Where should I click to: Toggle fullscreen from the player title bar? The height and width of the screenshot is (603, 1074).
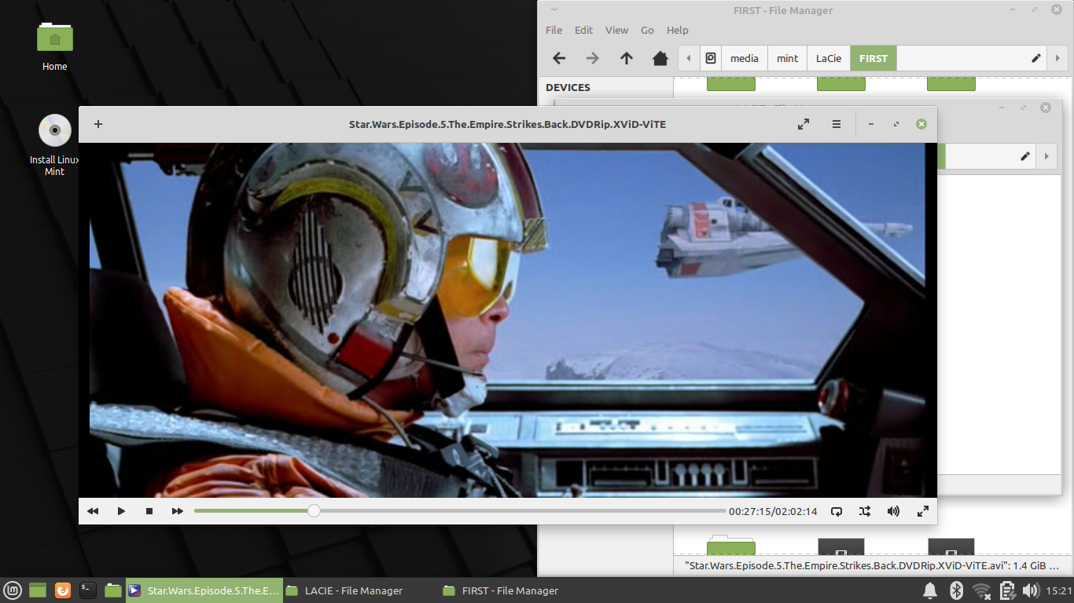(x=804, y=124)
